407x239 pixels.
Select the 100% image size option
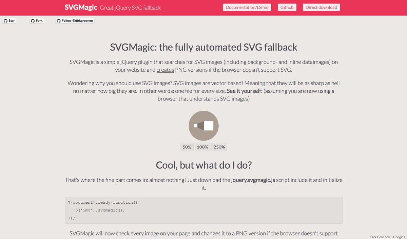click(202, 147)
